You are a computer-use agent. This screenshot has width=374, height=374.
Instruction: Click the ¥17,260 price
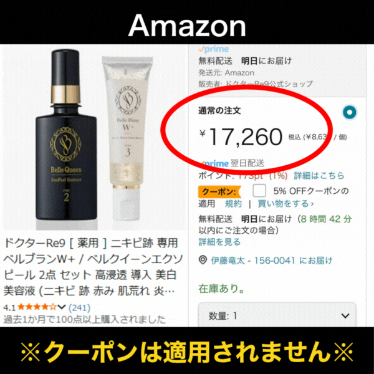tap(241, 137)
